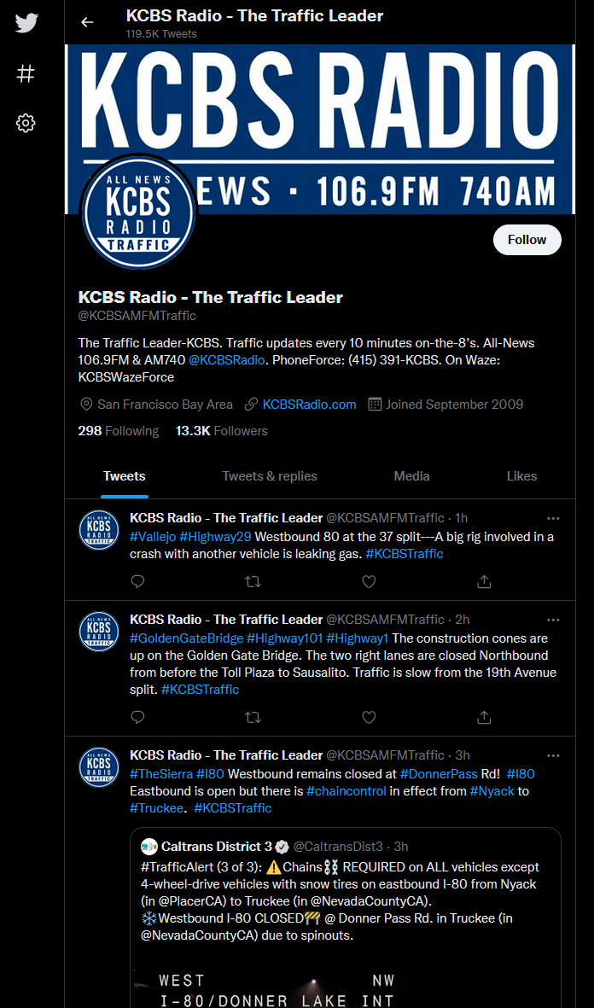The image size is (594, 1008).
Task: Open more options on Golden Gate tweet
Action: point(553,620)
